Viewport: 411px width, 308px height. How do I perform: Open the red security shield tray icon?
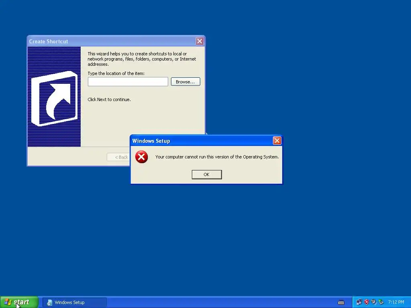click(x=366, y=302)
